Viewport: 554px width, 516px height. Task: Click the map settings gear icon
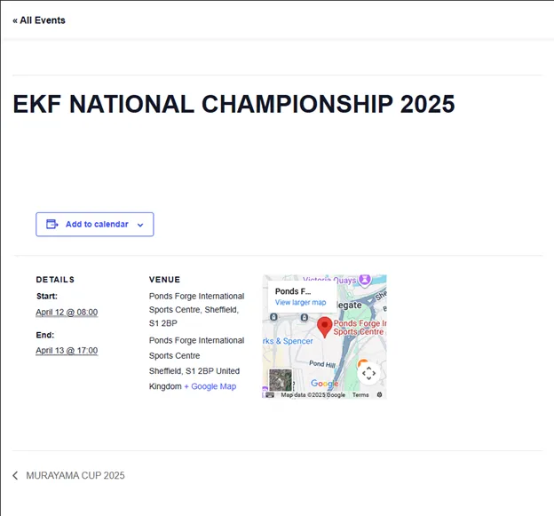[379, 394]
